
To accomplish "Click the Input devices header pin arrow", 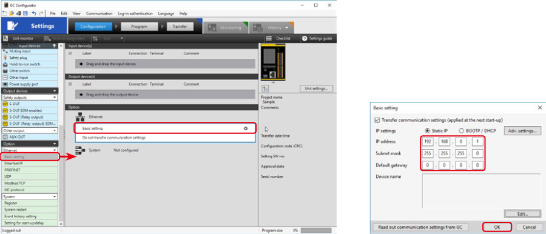I will tap(55, 45).
